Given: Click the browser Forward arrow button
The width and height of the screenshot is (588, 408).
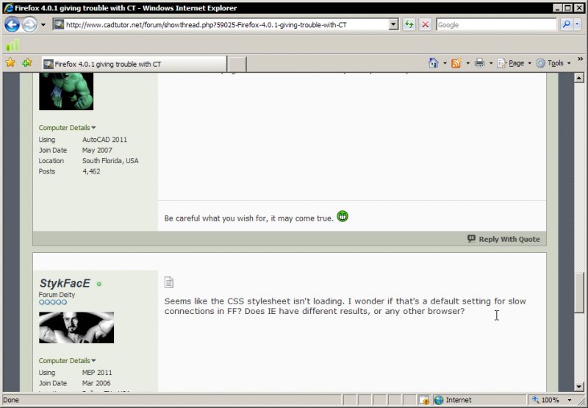Looking at the screenshot, I should (29, 25).
